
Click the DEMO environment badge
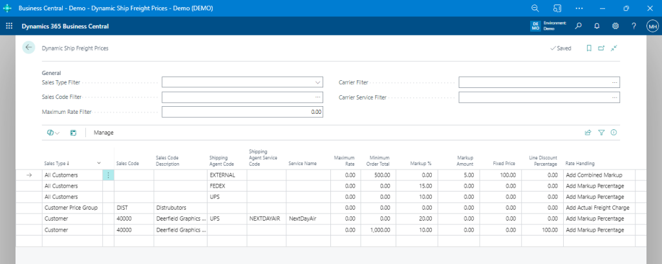pos(535,26)
